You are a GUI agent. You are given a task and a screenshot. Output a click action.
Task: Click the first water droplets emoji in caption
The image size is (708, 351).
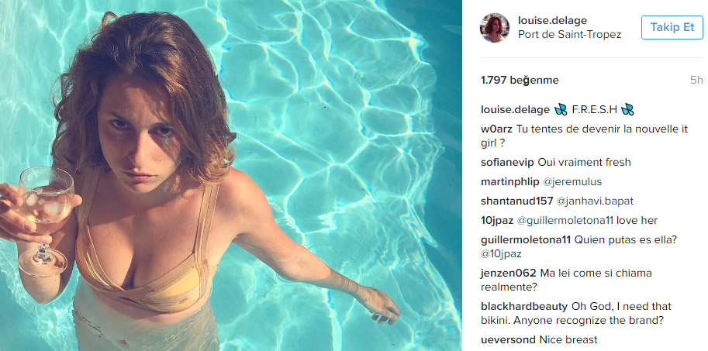tap(561, 109)
